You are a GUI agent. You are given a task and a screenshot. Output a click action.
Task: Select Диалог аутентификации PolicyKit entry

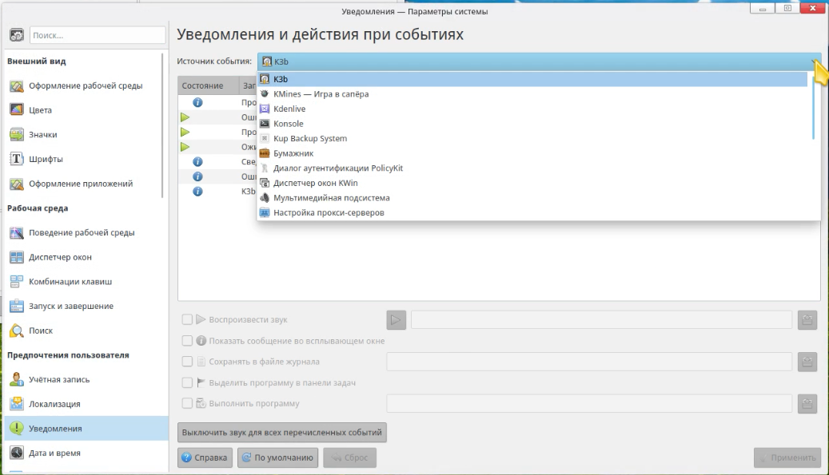pos(532,168)
